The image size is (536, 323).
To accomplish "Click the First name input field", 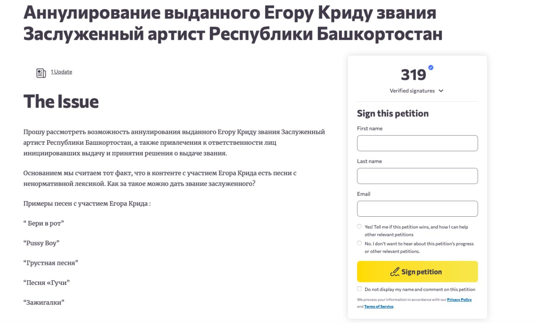I will pos(417,143).
